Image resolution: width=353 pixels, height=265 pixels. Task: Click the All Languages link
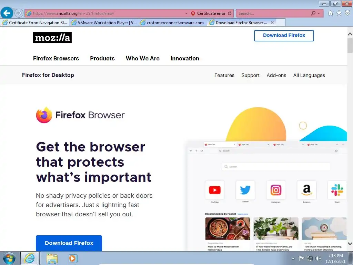click(309, 75)
